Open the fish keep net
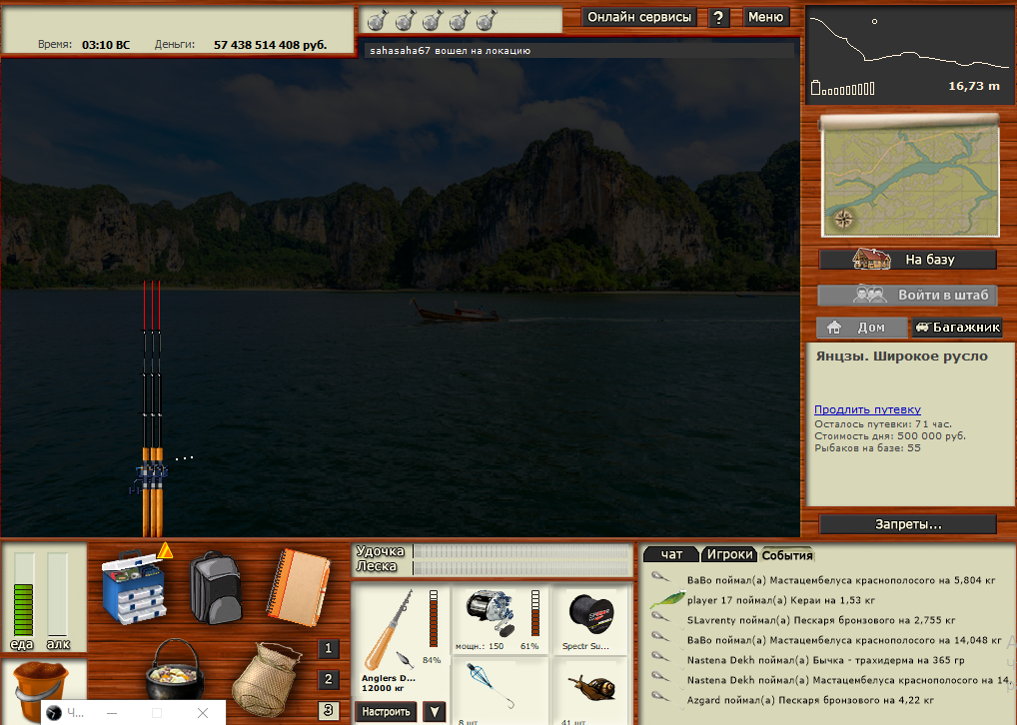1017x725 pixels. pyautogui.click(x=267, y=680)
